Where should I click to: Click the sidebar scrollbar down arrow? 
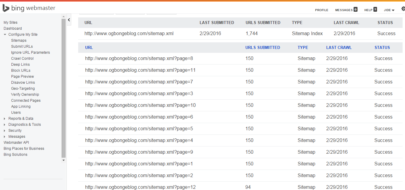coord(63,160)
